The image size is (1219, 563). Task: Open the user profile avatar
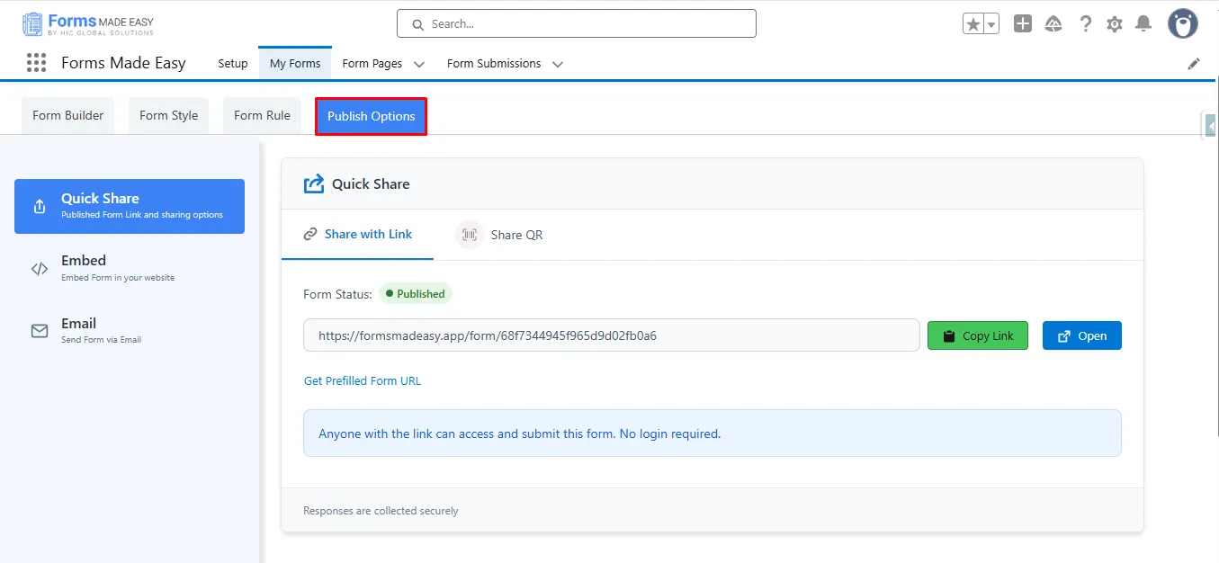pos(1182,24)
